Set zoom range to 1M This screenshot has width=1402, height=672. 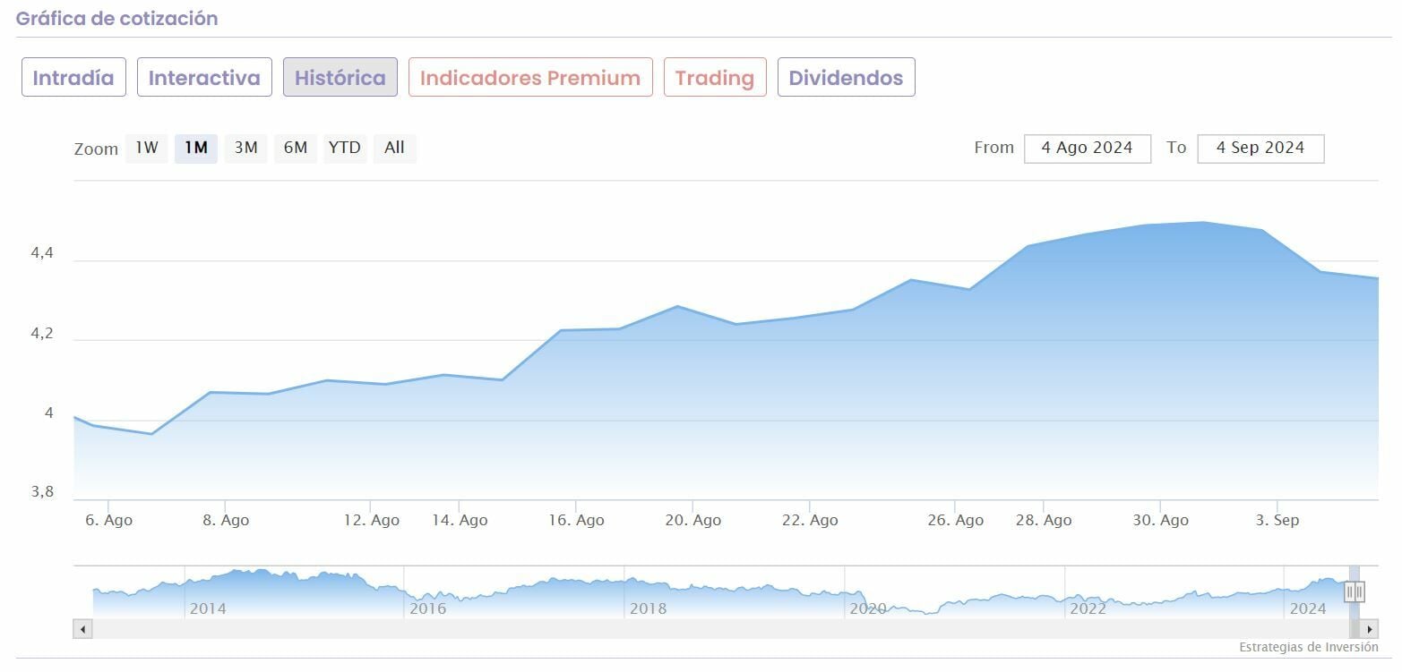tap(196, 148)
